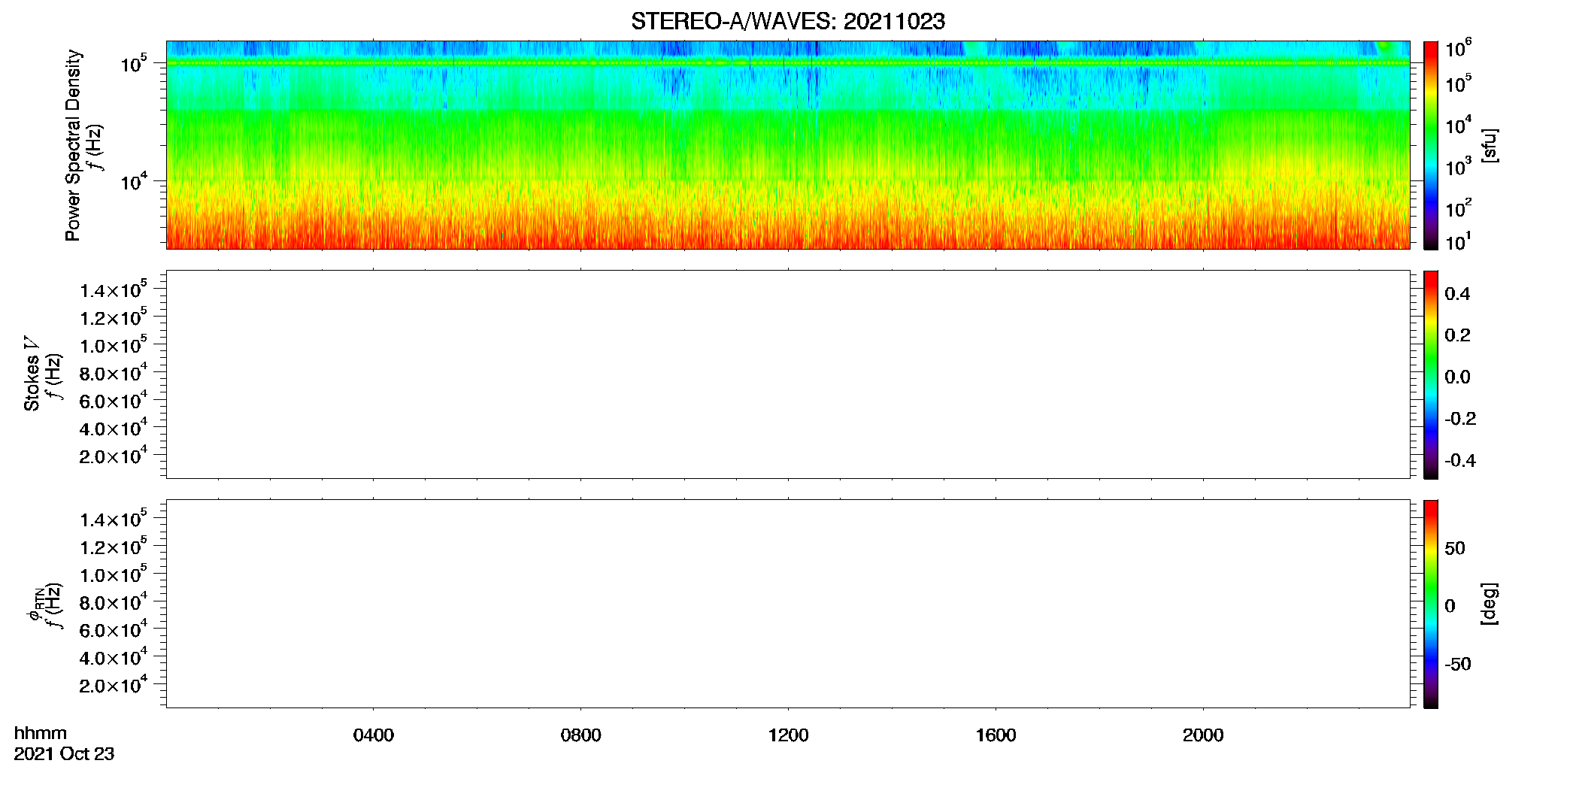This screenshot has width=1576, height=812.
Task: Click the Power Spectral Density axis title
Action: point(73,145)
